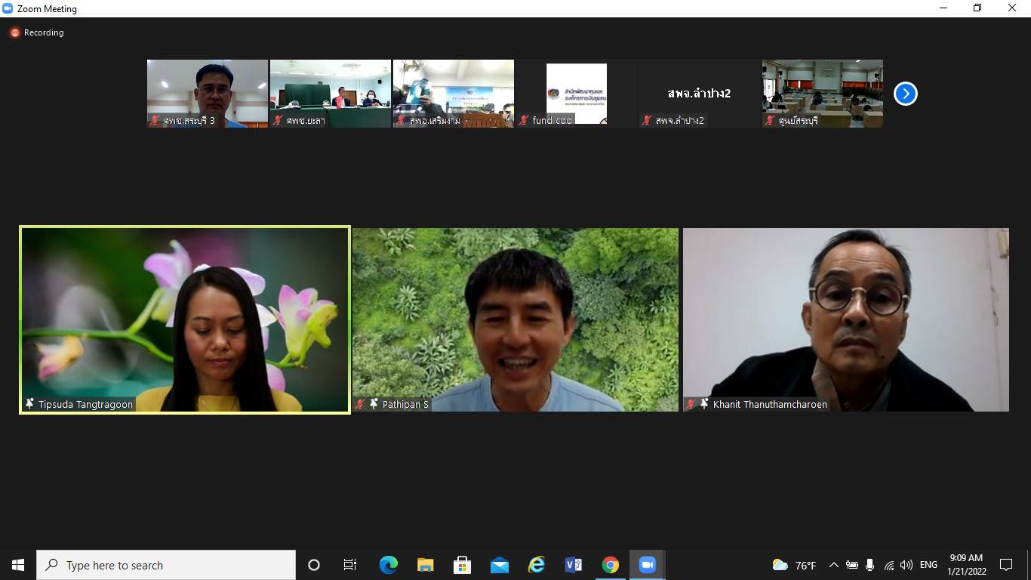Open the system volume control
Image resolution: width=1031 pixels, height=580 pixels.
point(906,565)
